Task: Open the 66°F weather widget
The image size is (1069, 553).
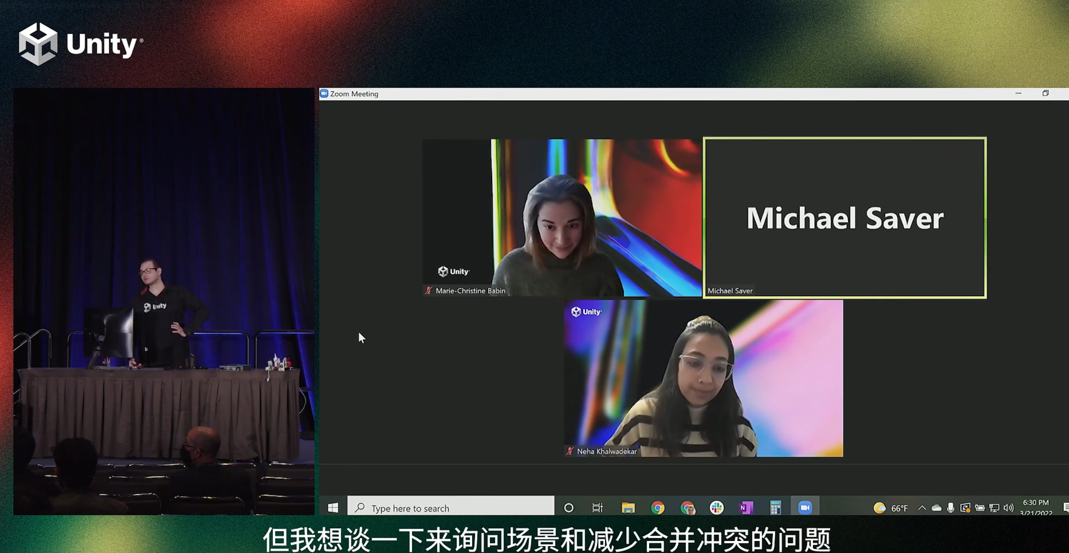Action: tap(891, 508)
